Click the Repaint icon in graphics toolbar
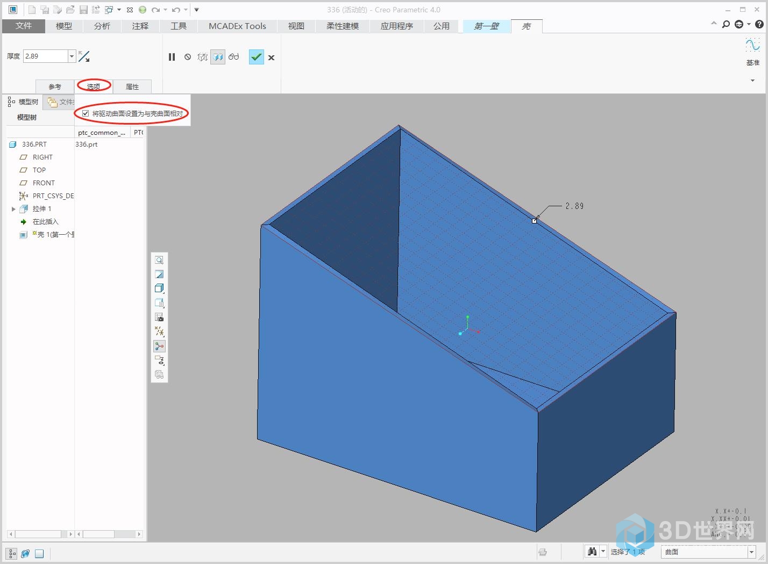Image resolution: width=768 pixels, height=564 pixels. [x=159, y=274]
